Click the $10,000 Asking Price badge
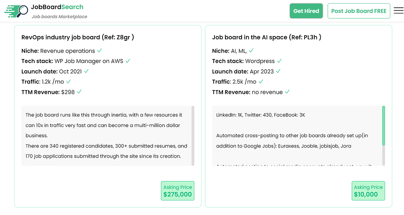Viewport: 404px width, 215px height. (368, 191)
